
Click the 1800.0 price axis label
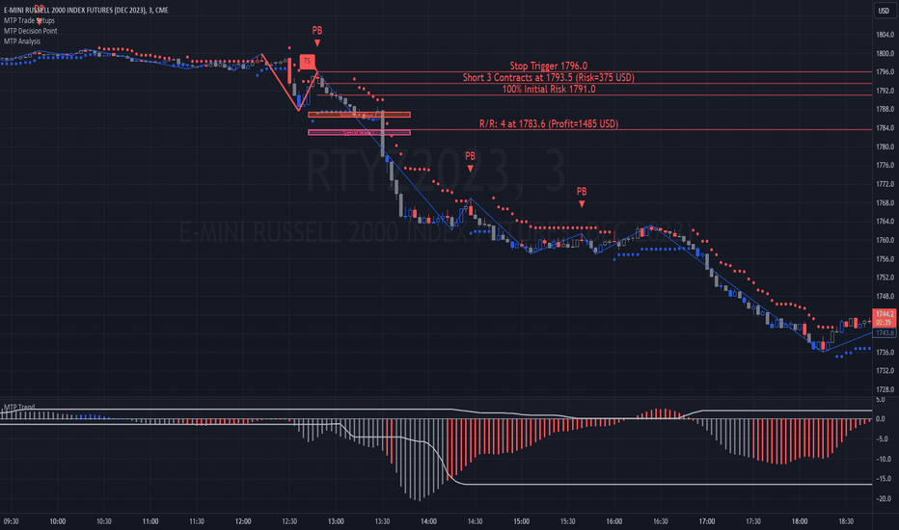pos(885,54)
